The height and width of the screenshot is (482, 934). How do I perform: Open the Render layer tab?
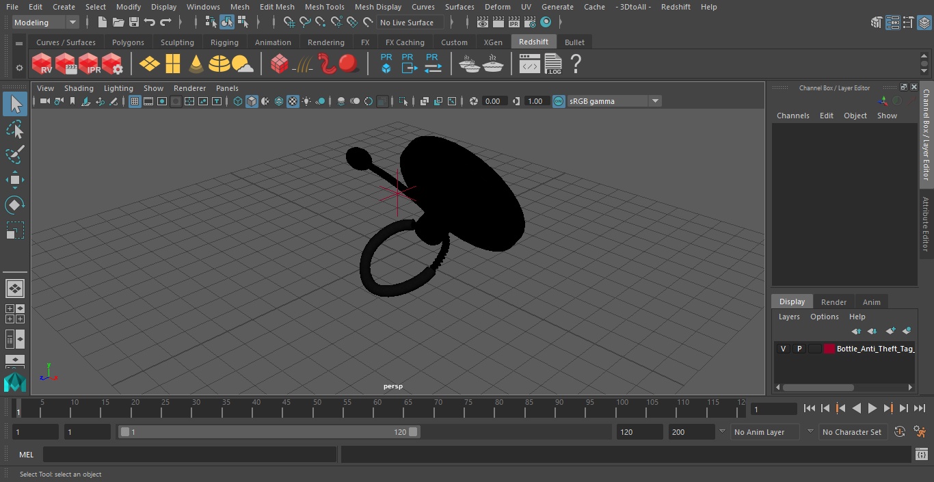pos(833,302)
